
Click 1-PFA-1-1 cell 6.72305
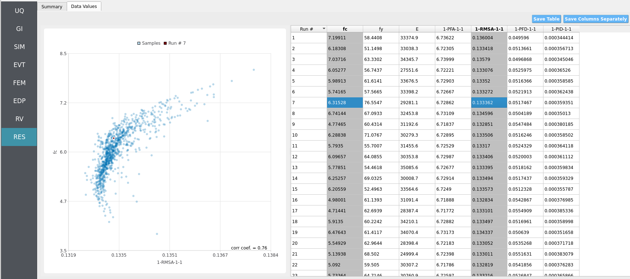point(453,48)
